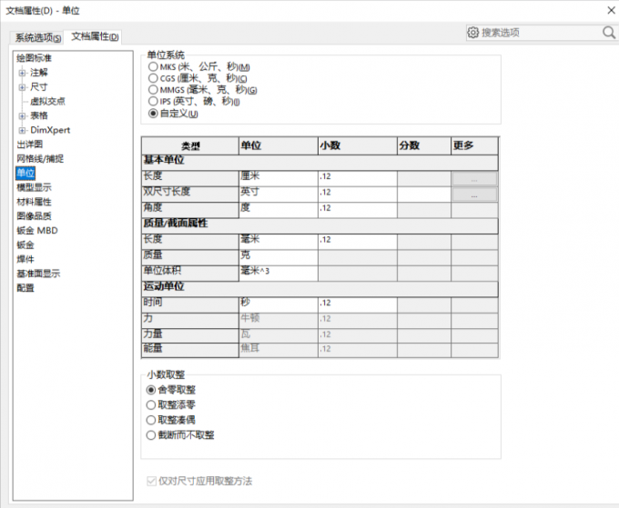Choose 取整凑偶 rounding option
The height and width of the screenshot is (508, 619).
click(151, 420)
